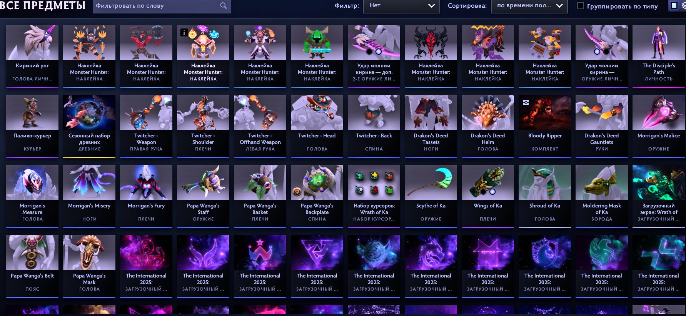
Task: Open the Палико-курьер courier item
Action: (32, 126)
